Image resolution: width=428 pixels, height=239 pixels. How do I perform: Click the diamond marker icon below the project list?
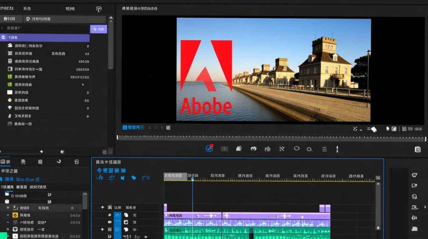coord(41,152)
